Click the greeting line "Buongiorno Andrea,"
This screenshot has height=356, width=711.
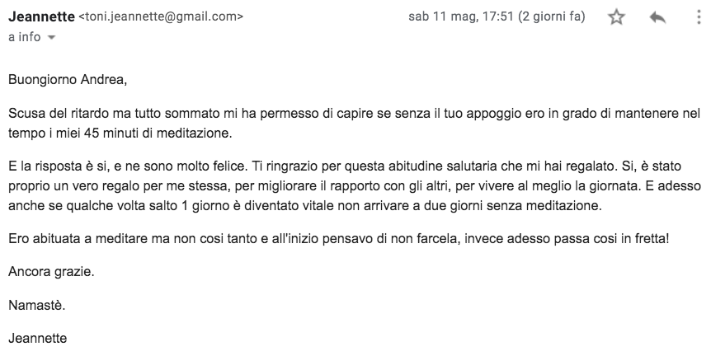click(x=68, y=80)
